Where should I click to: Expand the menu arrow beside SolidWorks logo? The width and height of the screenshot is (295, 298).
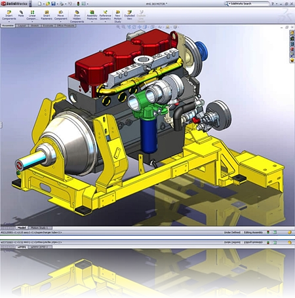click(30, 3)
